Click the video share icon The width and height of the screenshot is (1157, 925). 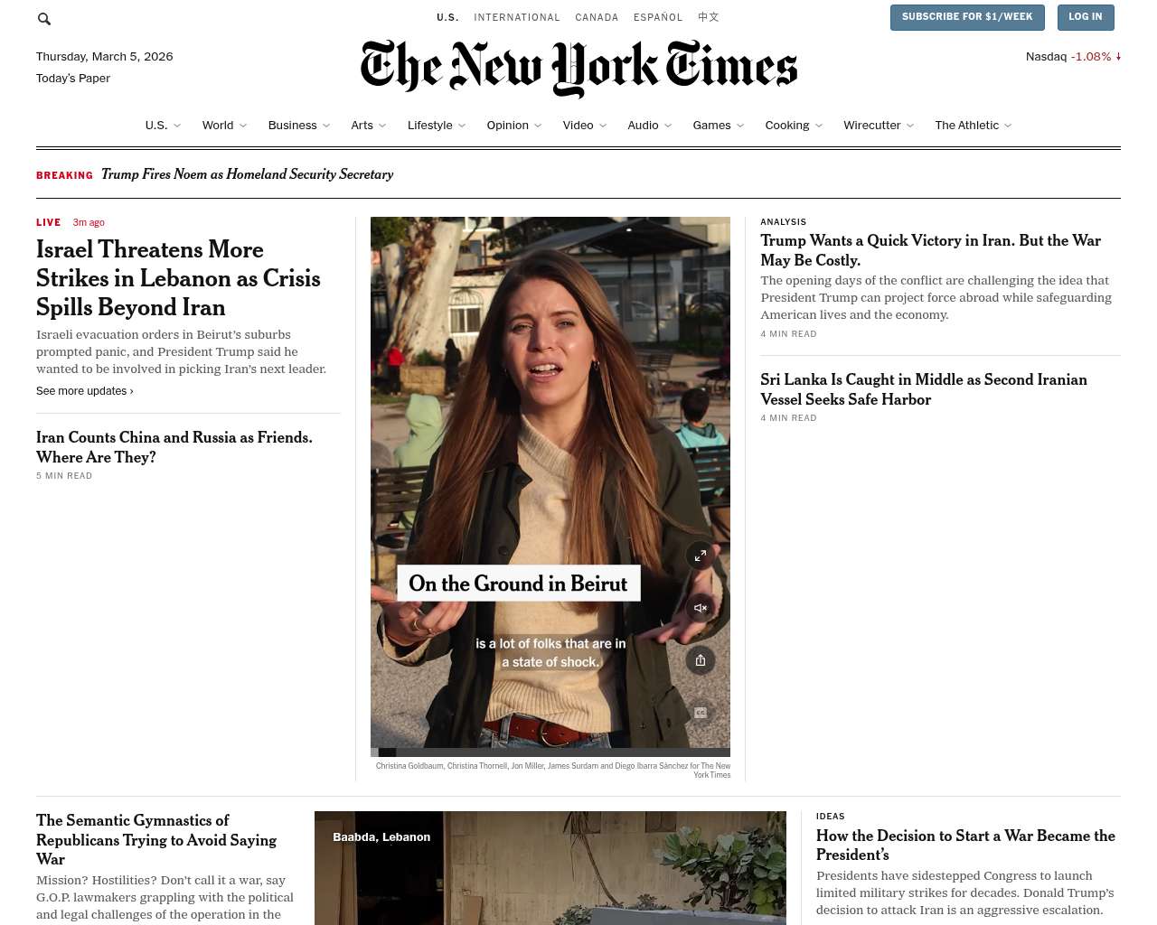coord(700,660)
